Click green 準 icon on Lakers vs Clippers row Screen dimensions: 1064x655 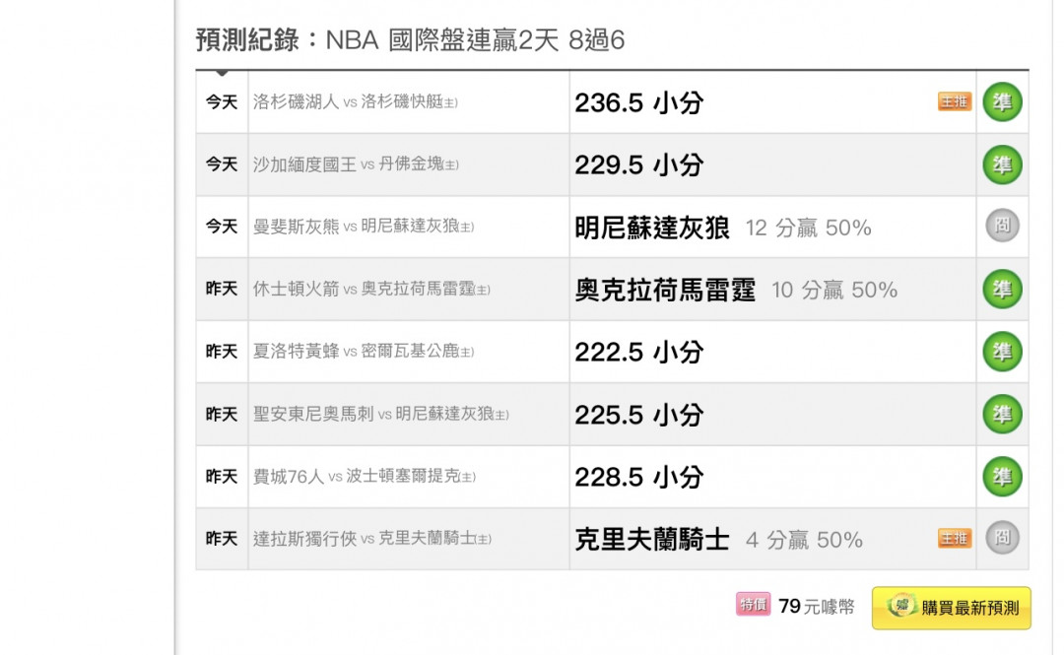tap(1002, 102)
